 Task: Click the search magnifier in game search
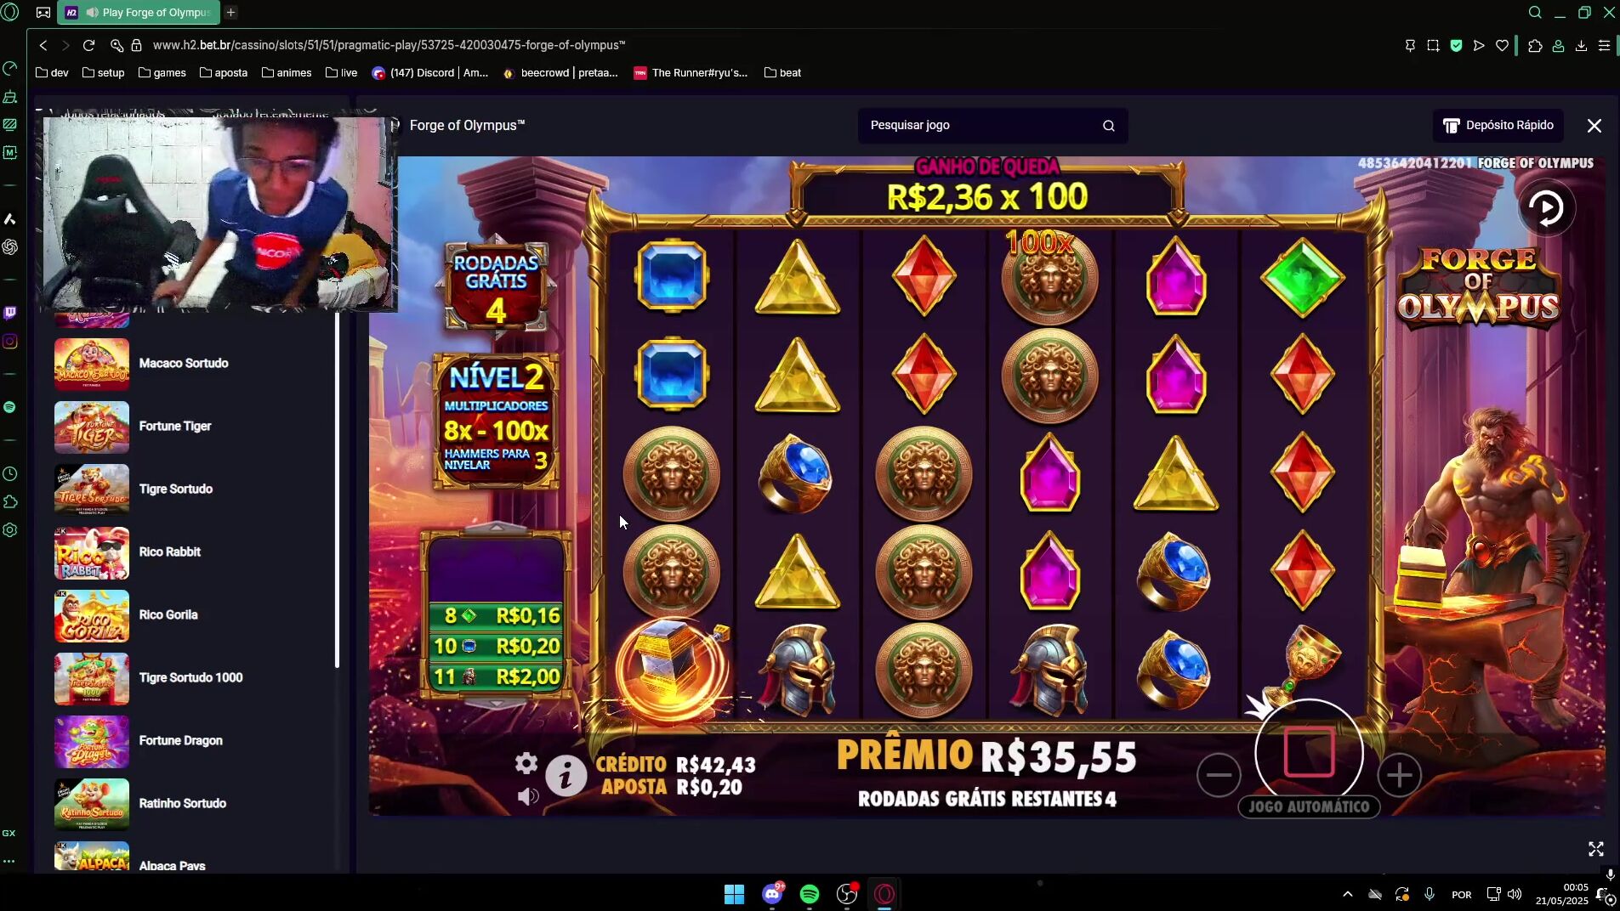pos(1108,126)
